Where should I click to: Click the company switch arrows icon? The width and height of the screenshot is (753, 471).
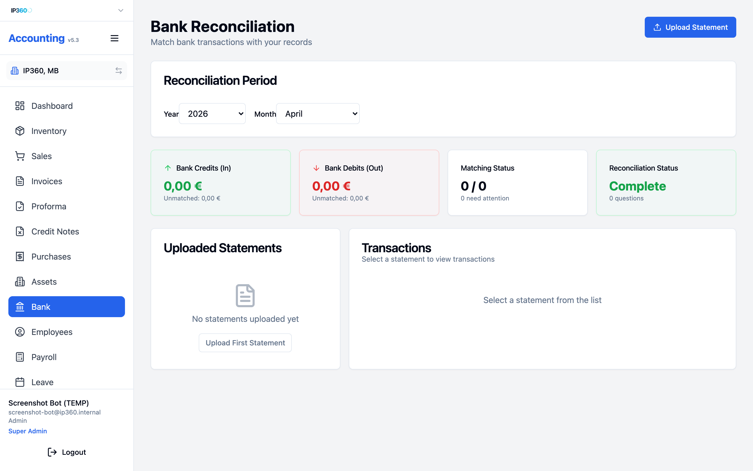point(118,71)
